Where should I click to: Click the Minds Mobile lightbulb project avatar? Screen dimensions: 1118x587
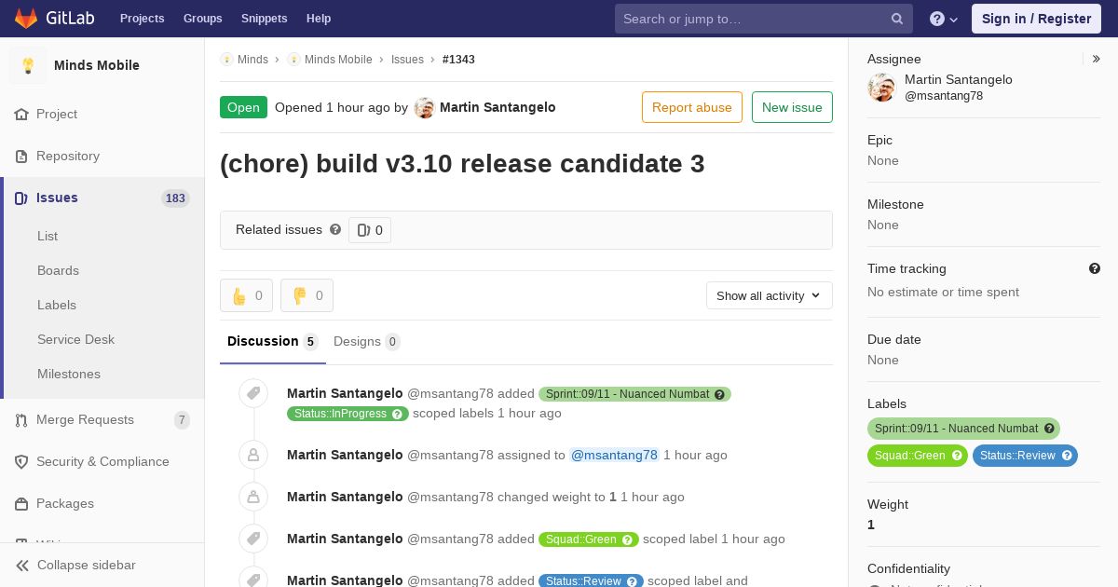pos(28,65)
